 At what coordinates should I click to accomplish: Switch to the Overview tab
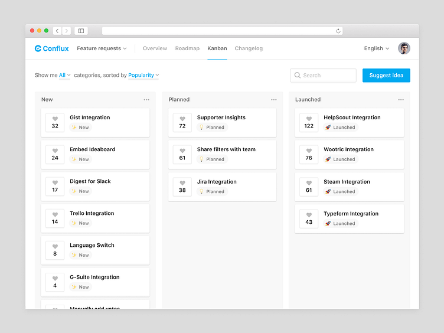pyautogui.click(x=155, y=48)
